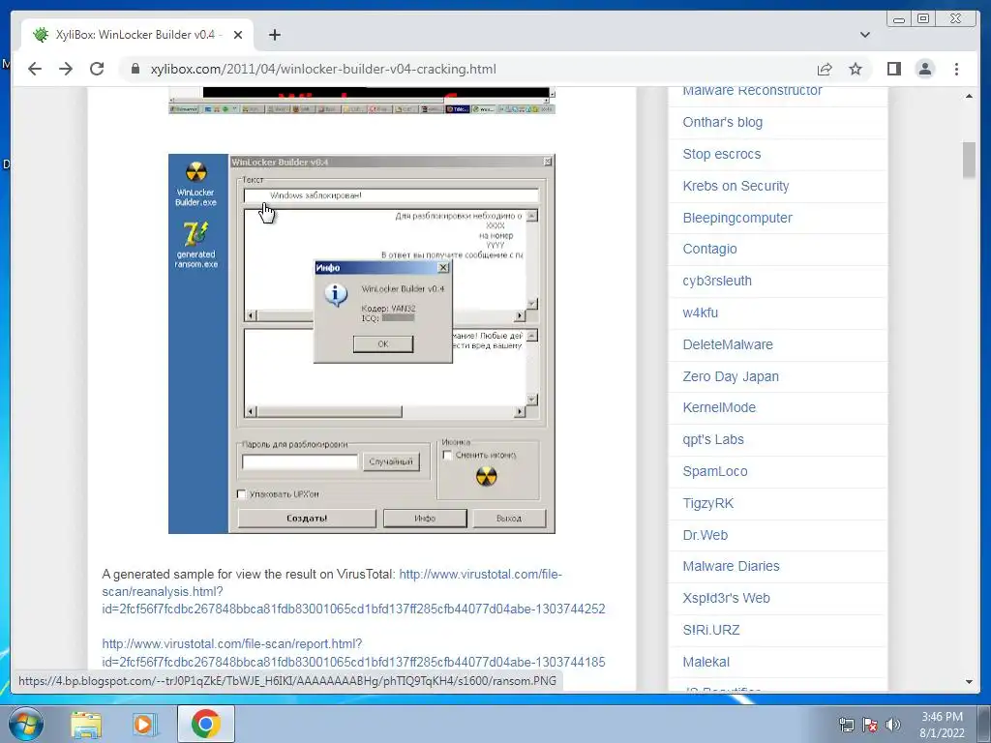The height and width of the screenshot is (743, 991).
Task: Close the XyliBox WinLocker Builder tab
Action: pos(238,35)
